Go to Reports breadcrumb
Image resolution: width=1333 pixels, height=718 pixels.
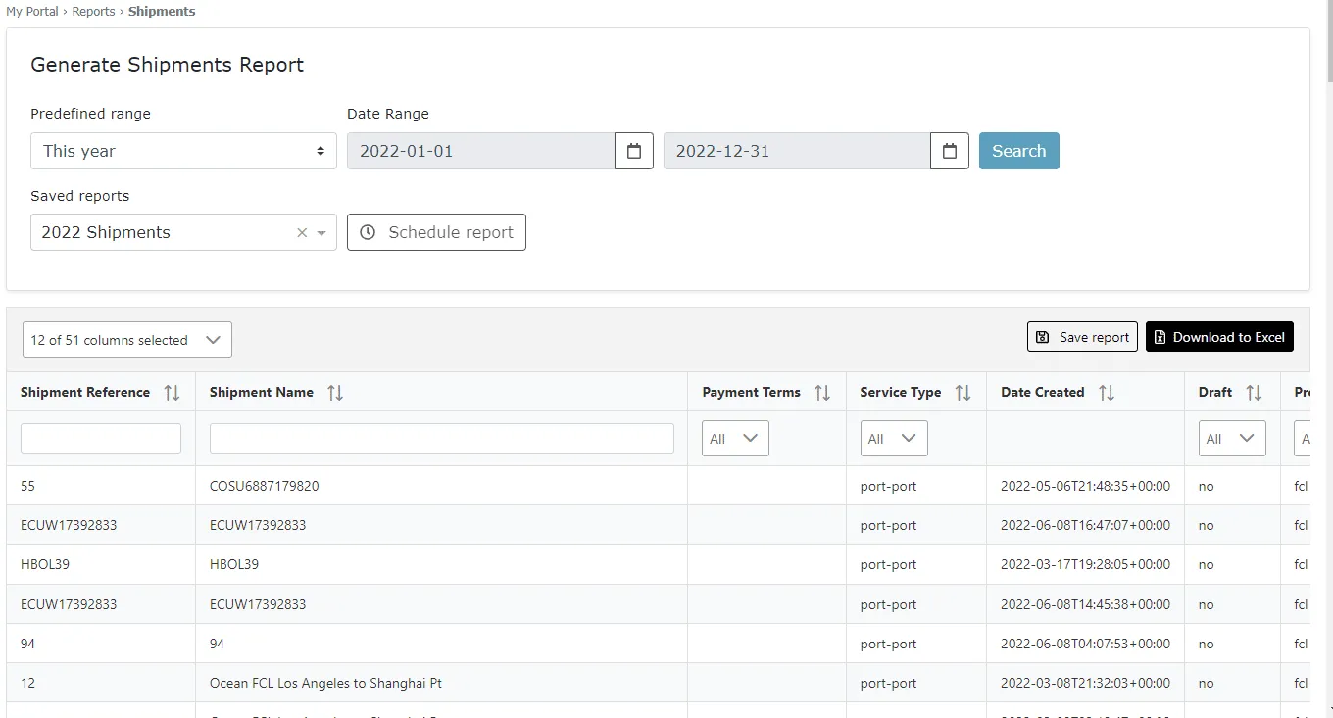pos(93,12)
